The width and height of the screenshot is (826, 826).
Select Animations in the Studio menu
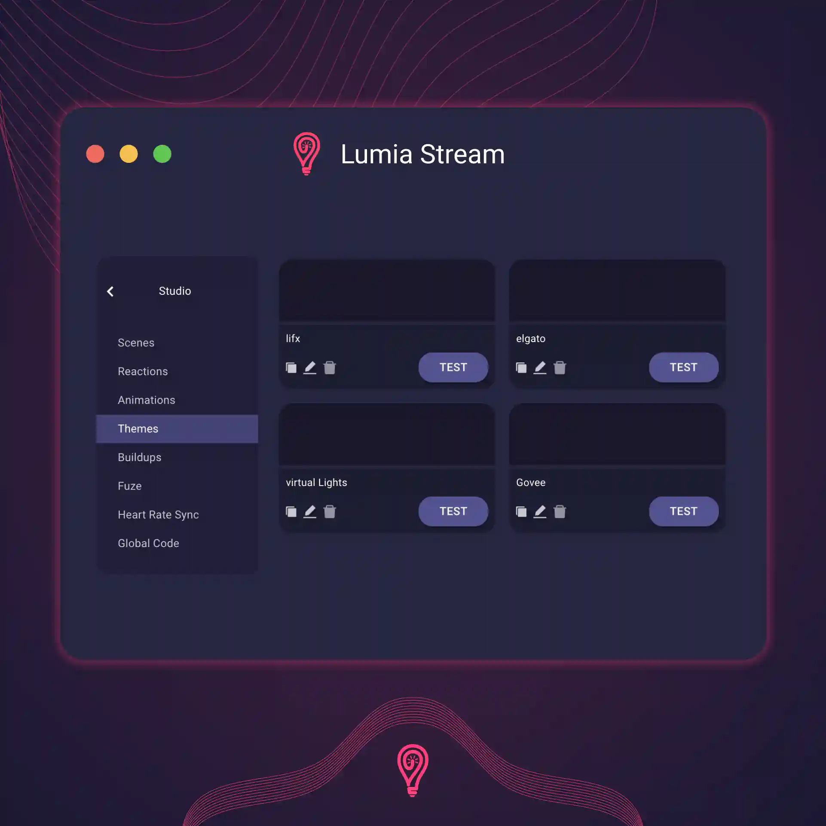(147, 399)
